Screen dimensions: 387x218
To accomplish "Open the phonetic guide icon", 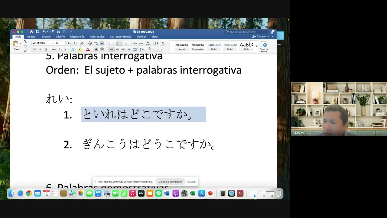I will point(96,43).
